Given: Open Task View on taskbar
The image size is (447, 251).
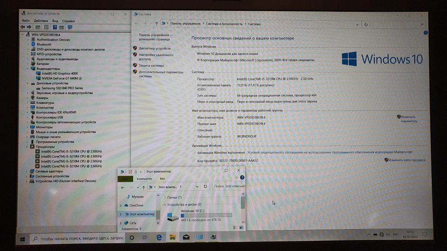Looking at the screenshot, I should 145,237.
